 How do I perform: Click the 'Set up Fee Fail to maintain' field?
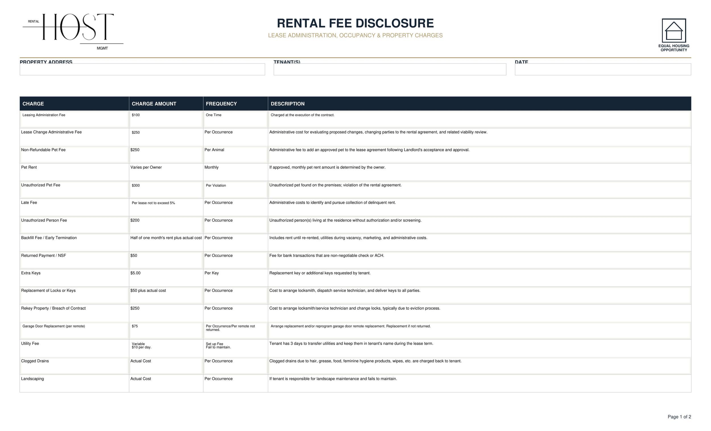point(235,348)
